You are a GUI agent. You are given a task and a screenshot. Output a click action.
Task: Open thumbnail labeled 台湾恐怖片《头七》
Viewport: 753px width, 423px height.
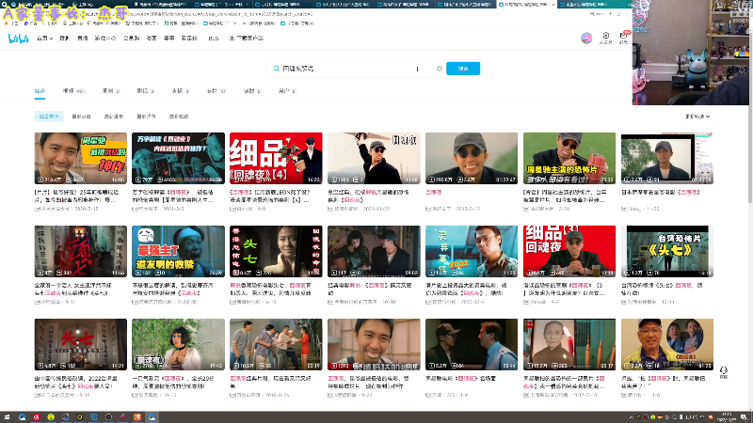667,251
